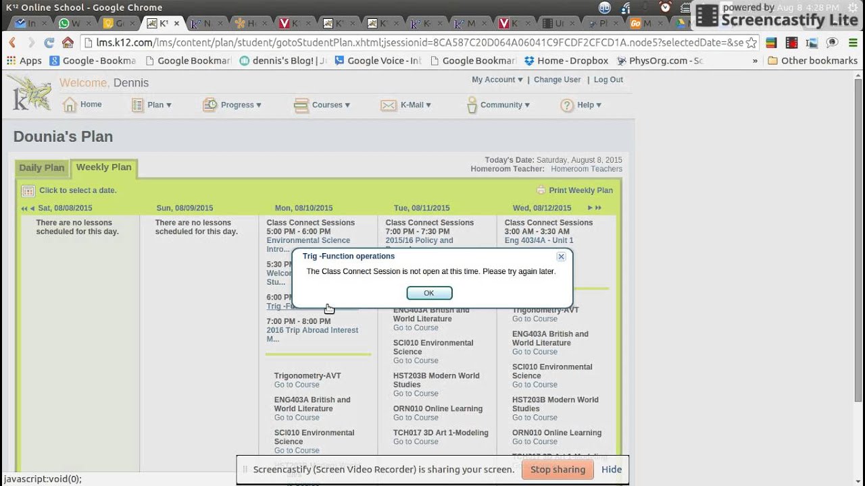Click the printer icon for weekly plan
The image size is (865, 486).
pos(541,190)
